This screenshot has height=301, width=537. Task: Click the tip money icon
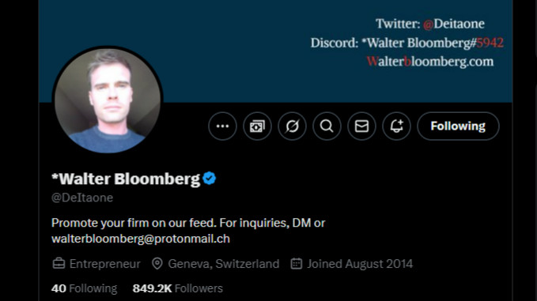point(257,126)
